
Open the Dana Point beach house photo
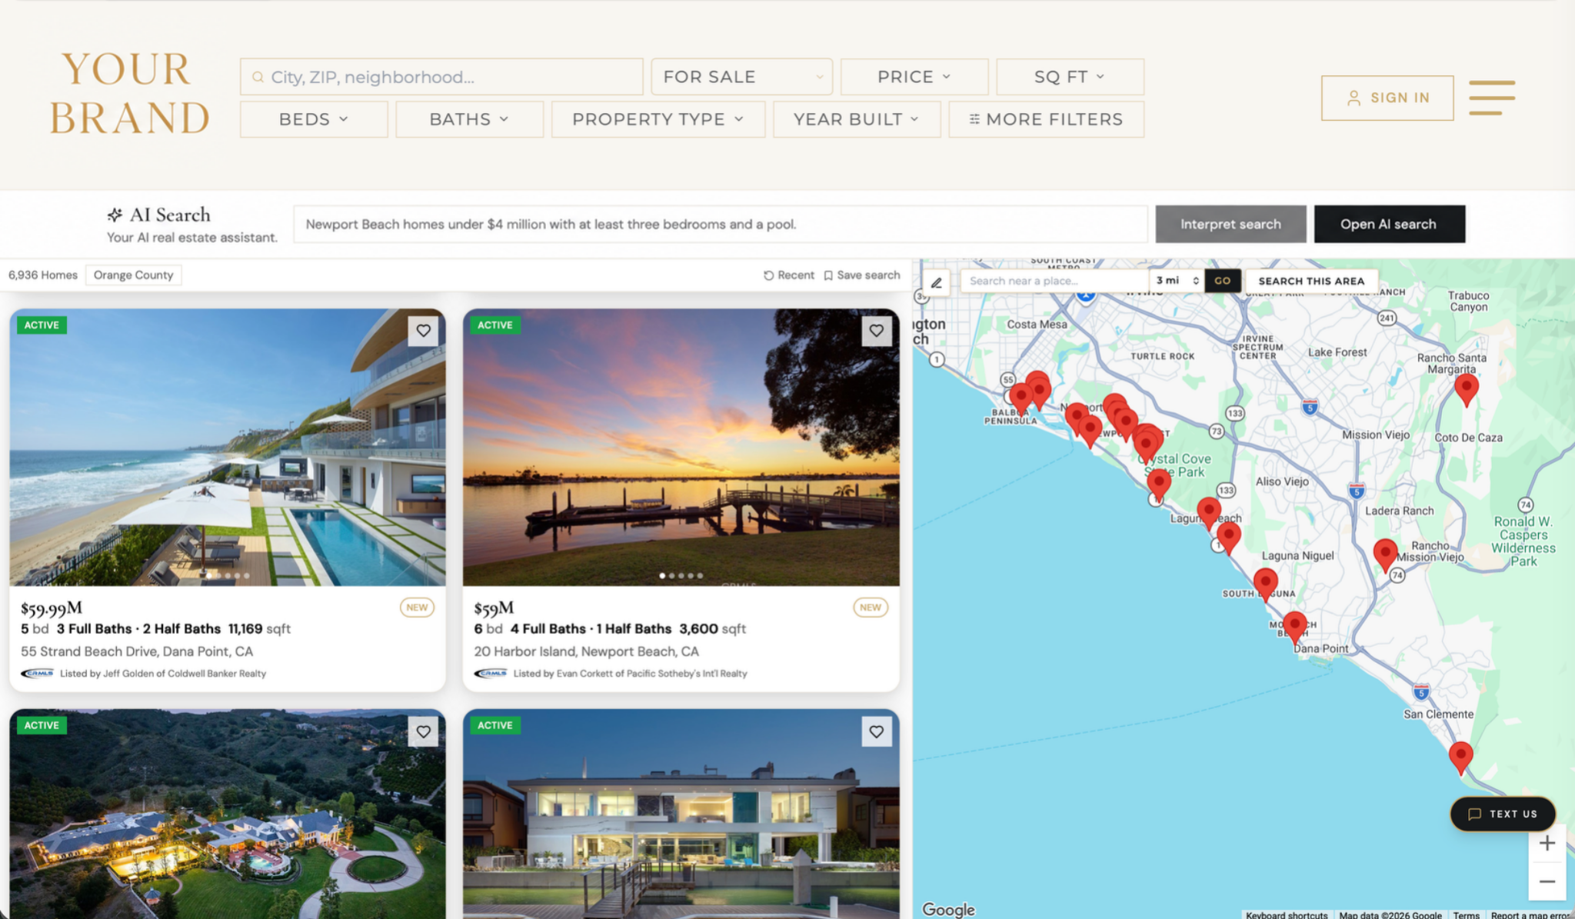(x=228, y=448)
